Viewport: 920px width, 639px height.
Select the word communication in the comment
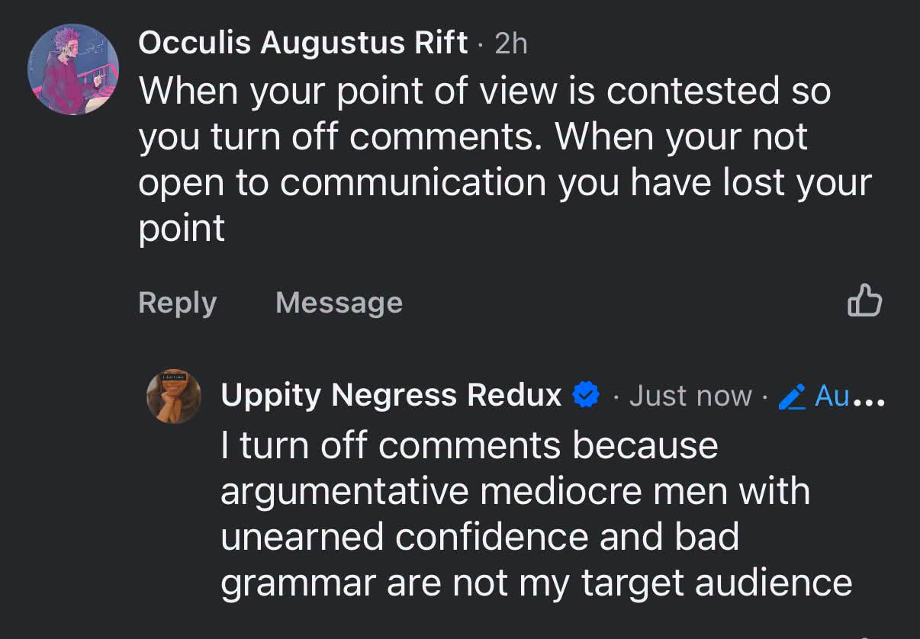pyautogui.click(x=413, y=183)
